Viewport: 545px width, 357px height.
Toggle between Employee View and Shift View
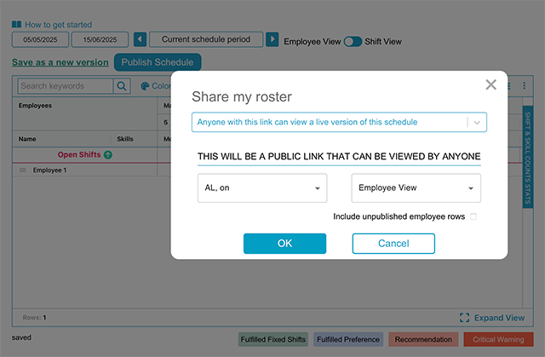point(353,42)
